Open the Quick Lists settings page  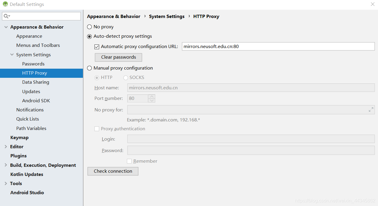click(27, 119)
